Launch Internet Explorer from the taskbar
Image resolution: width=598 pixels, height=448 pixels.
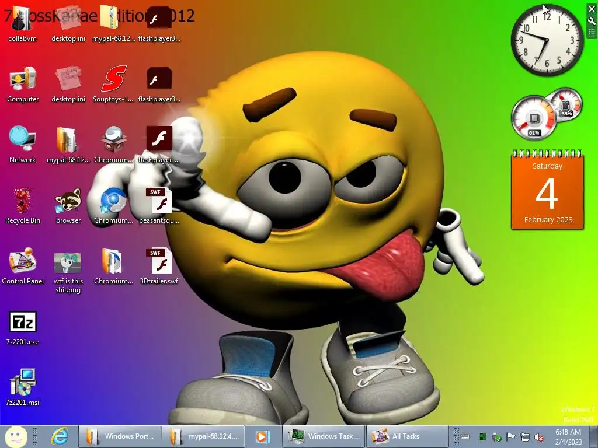point(60,436)
